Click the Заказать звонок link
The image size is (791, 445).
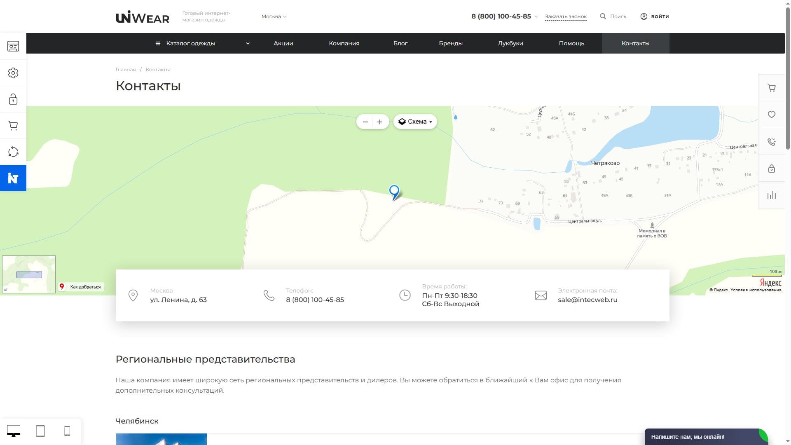[x=565, y=16]
